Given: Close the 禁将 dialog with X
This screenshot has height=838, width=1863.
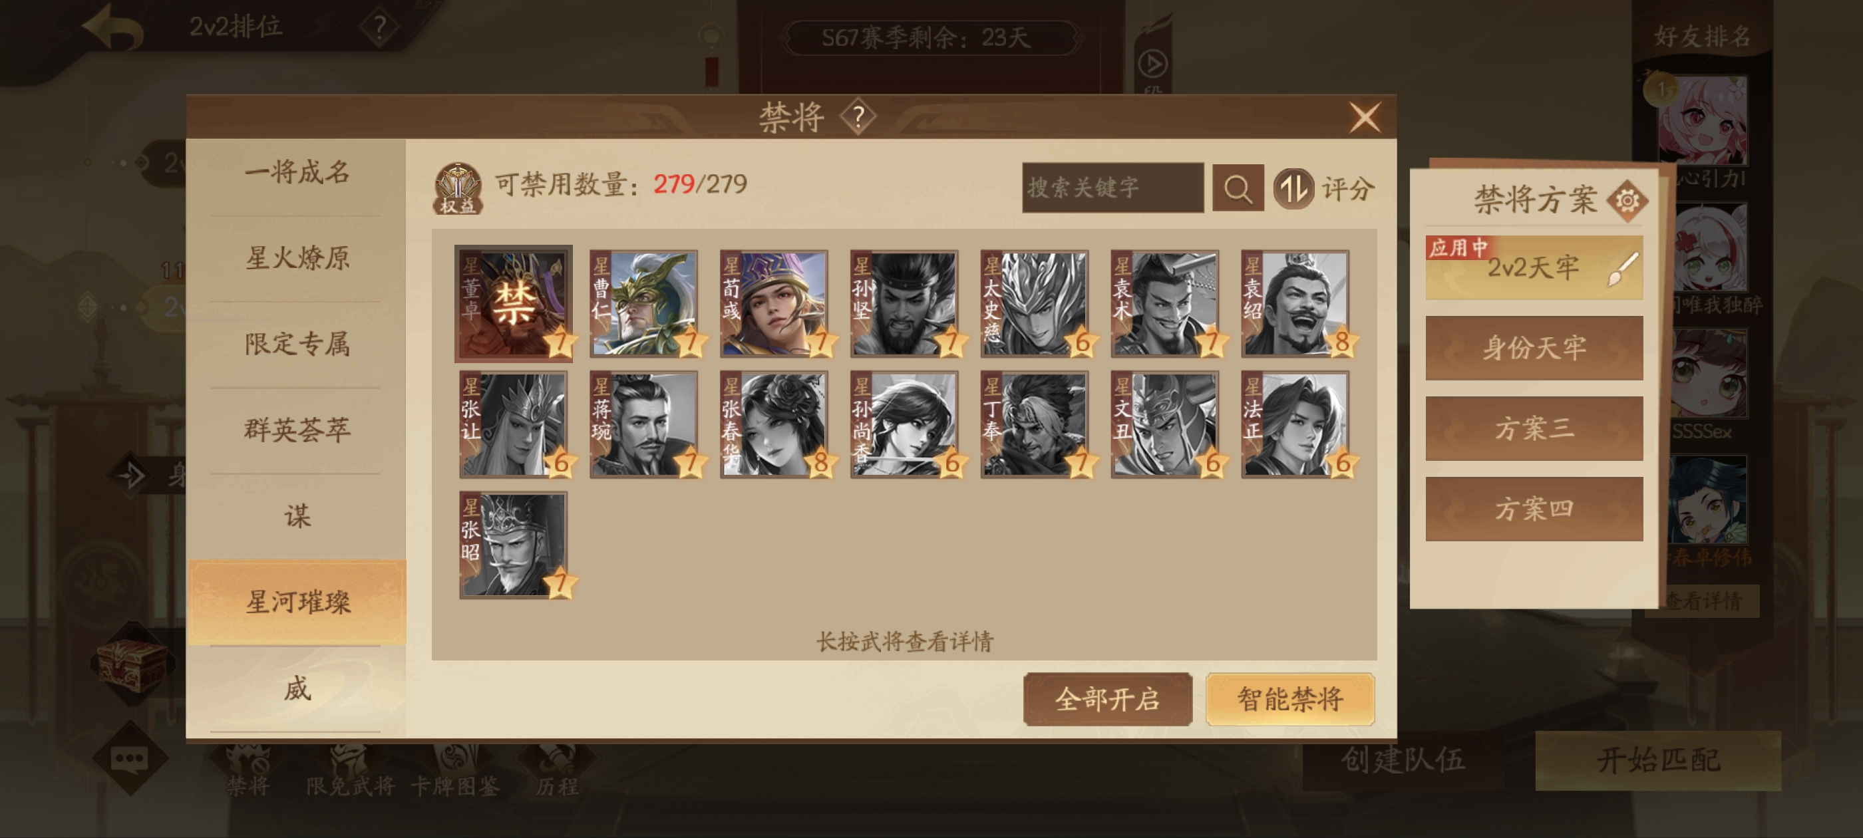Looking at the screenshot, I should point(1365,116).
